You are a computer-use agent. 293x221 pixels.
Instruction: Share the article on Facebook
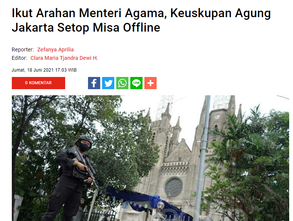tap(94, 83)
